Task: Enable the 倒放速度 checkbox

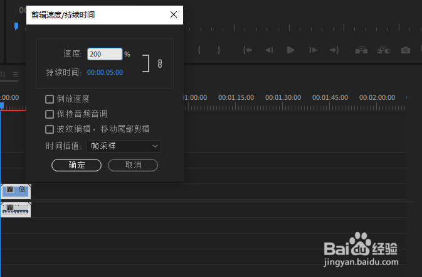Action: (x=50, y=99)
